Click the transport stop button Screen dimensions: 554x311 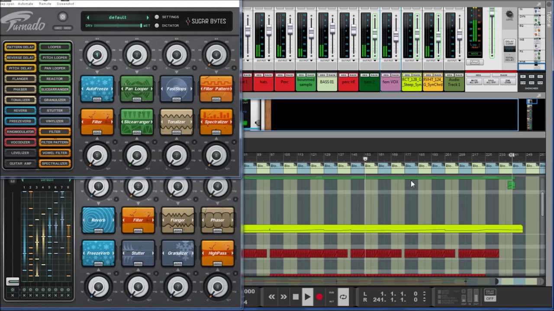(x=296, y=297)
